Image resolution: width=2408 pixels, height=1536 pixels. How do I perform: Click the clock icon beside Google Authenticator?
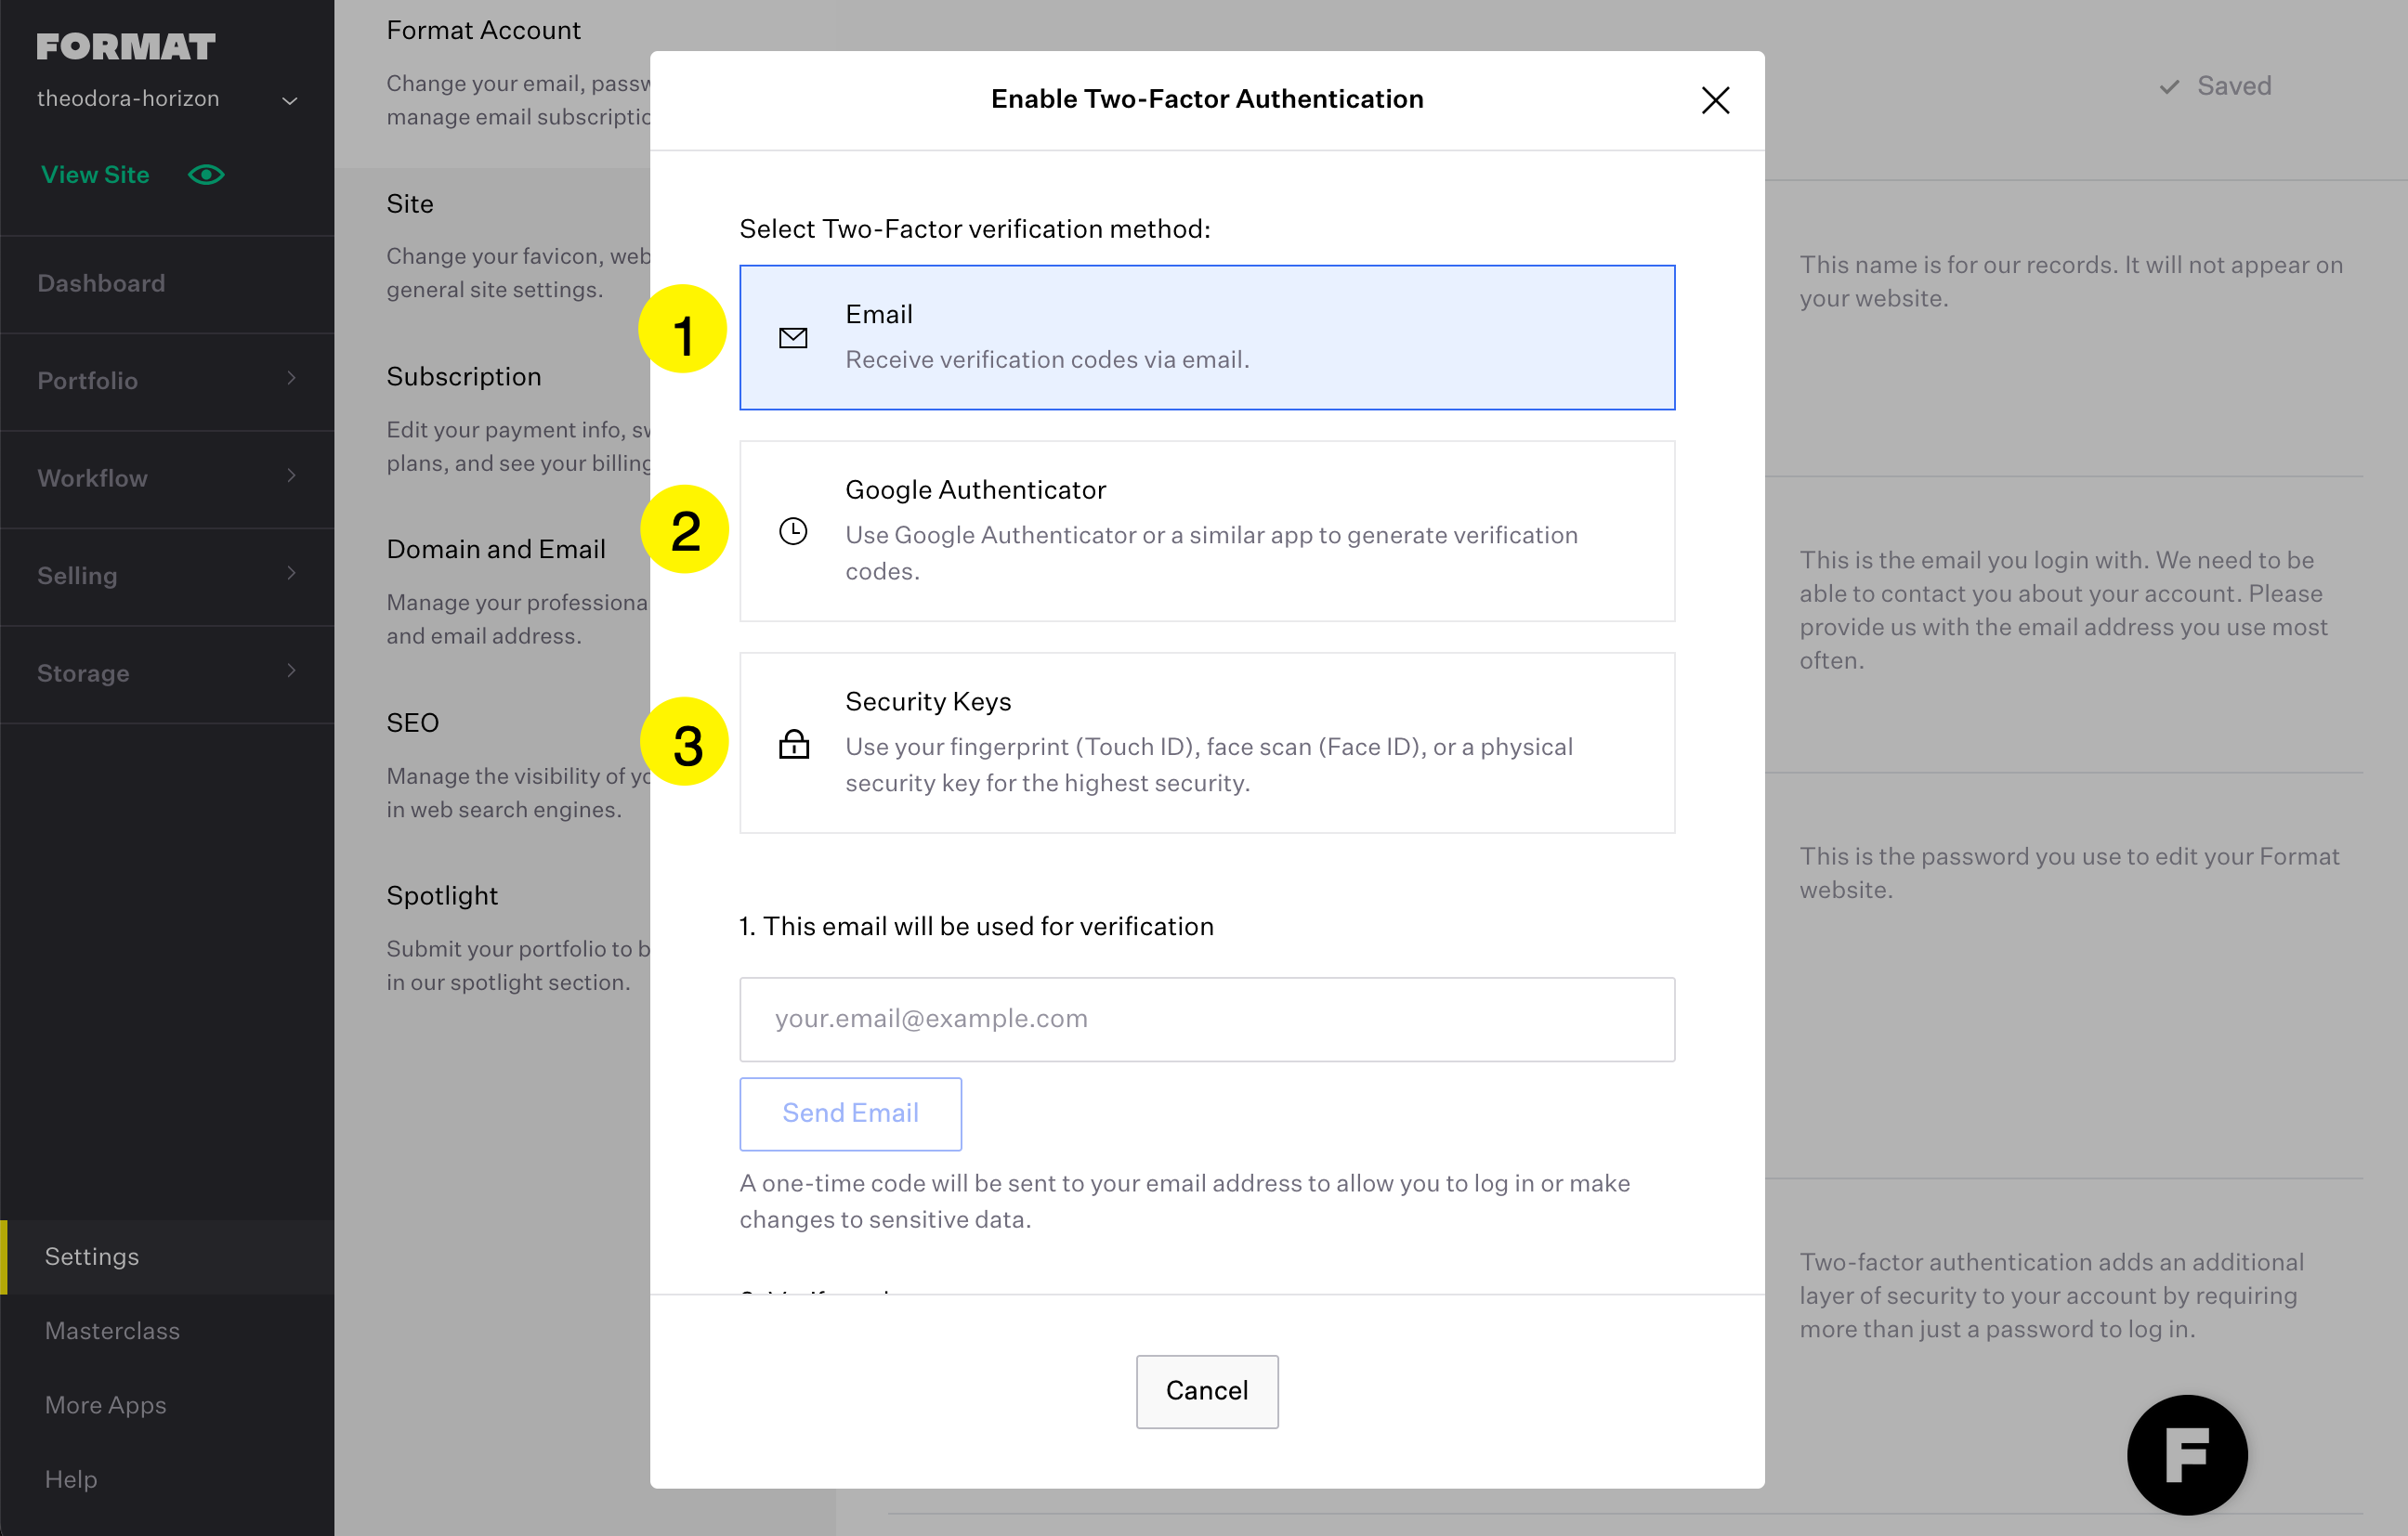793,530
